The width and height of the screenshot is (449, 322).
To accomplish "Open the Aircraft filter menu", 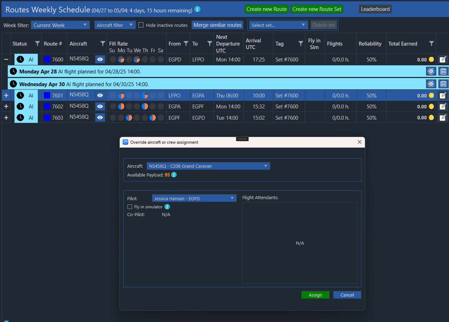I will pyautogui.click(x=115, y=25).
